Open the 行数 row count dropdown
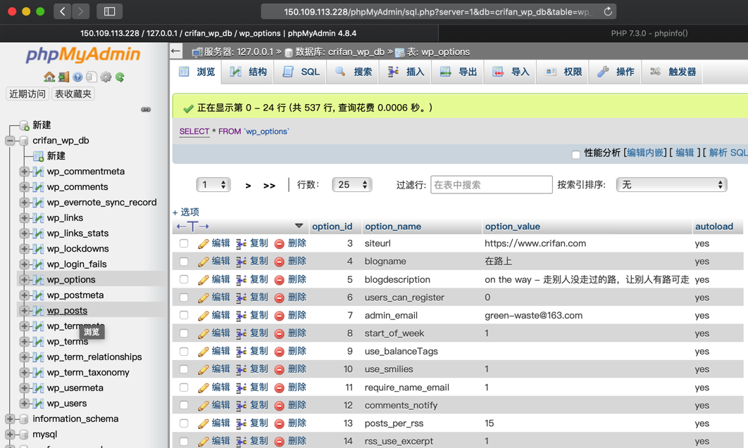The image size is (748, 448). (352, 185)
